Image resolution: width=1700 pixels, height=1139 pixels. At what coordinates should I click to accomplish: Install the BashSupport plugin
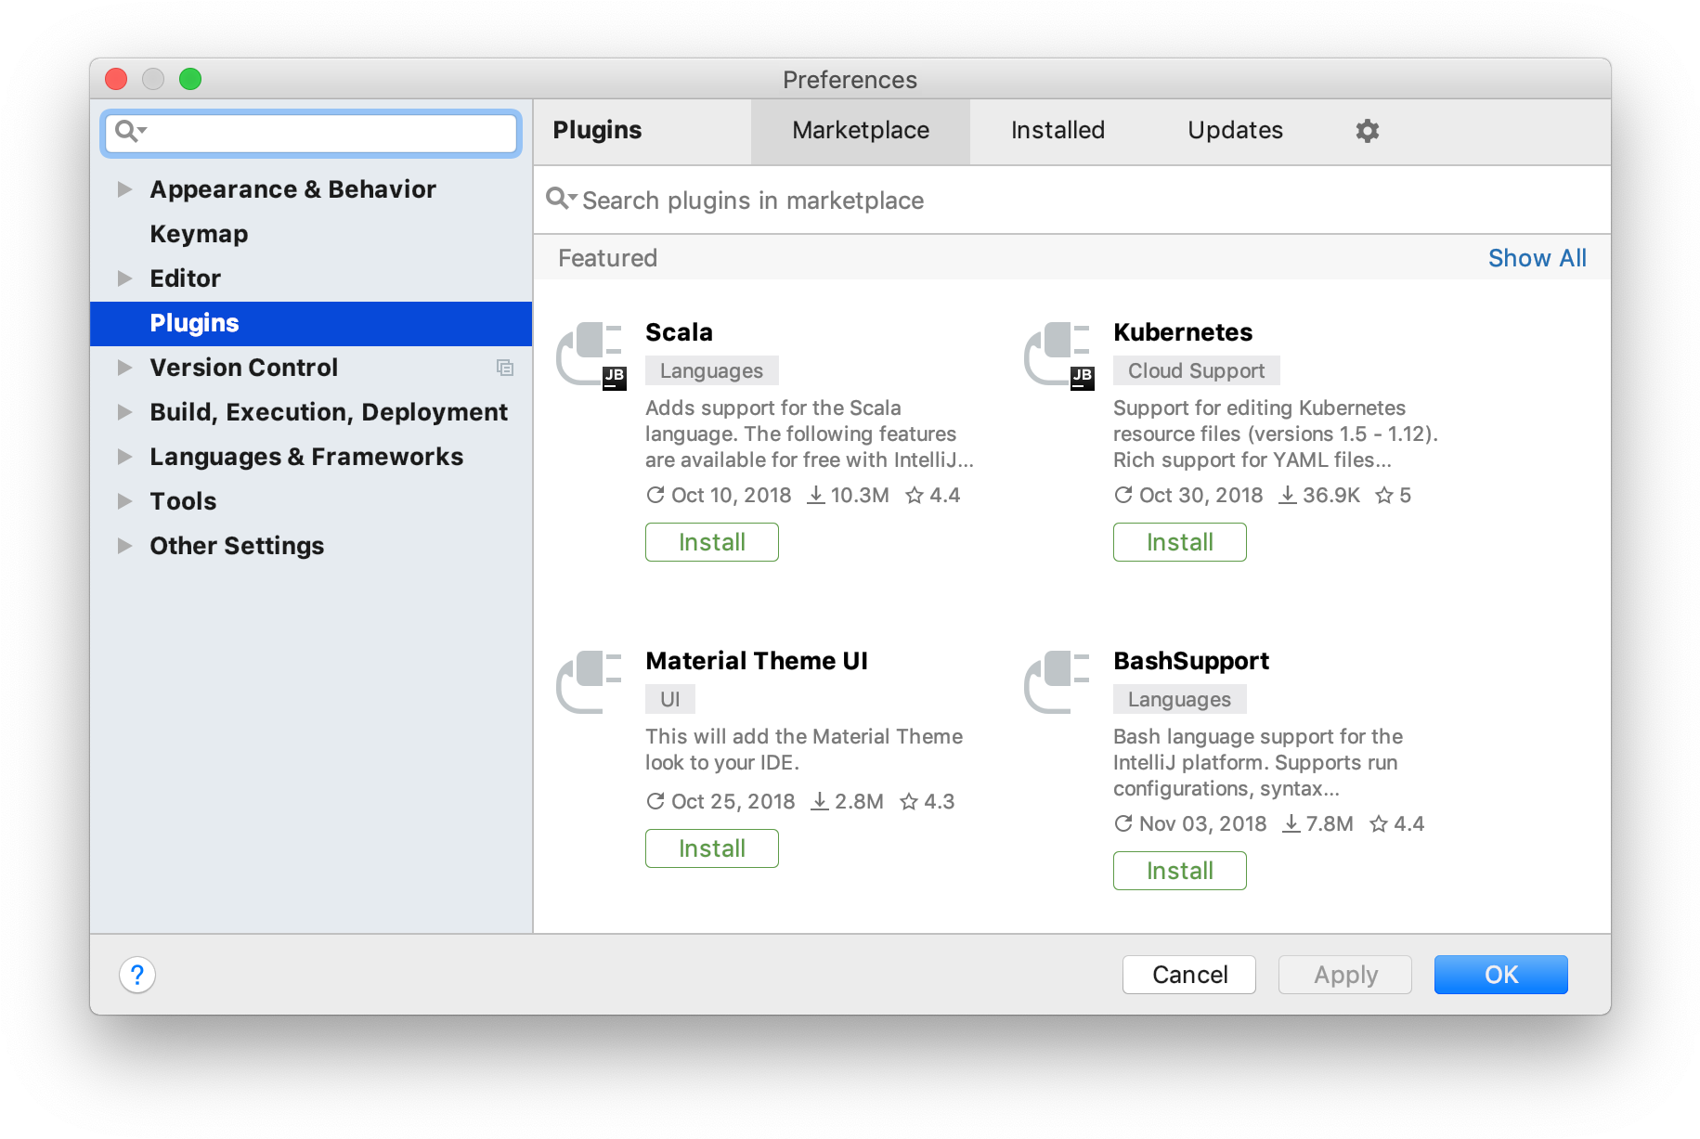(x=1179, y=870)
